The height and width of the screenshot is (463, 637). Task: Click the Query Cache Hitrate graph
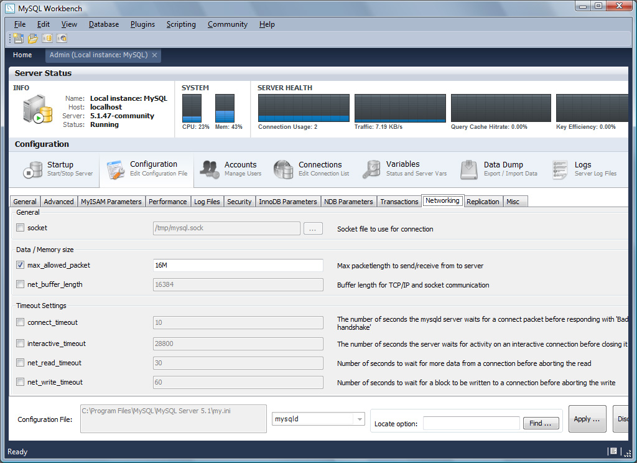(501, 108)
